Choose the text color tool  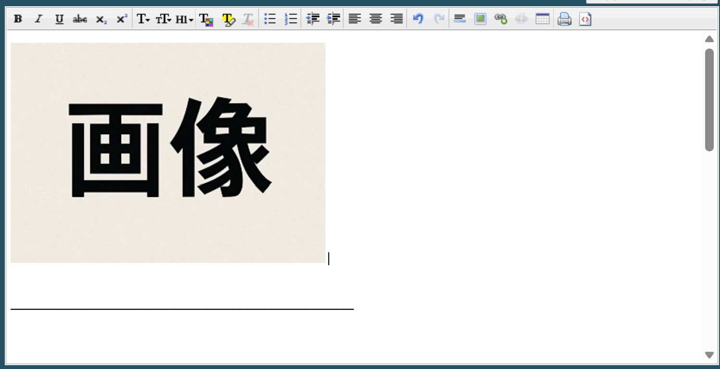coord(206,19)
